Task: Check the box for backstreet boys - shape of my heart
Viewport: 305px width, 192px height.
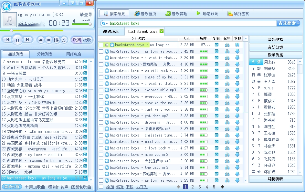Action: pyautogui.click(x=101, y=77)
